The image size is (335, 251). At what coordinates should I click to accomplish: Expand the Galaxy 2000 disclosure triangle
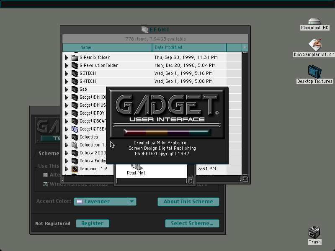(67, 153)
